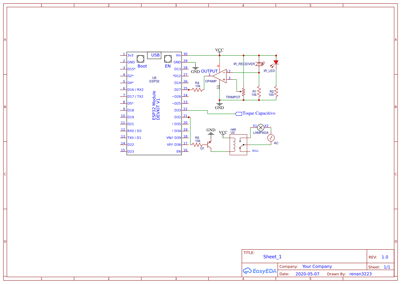Click pin label D22

(131, 145)
